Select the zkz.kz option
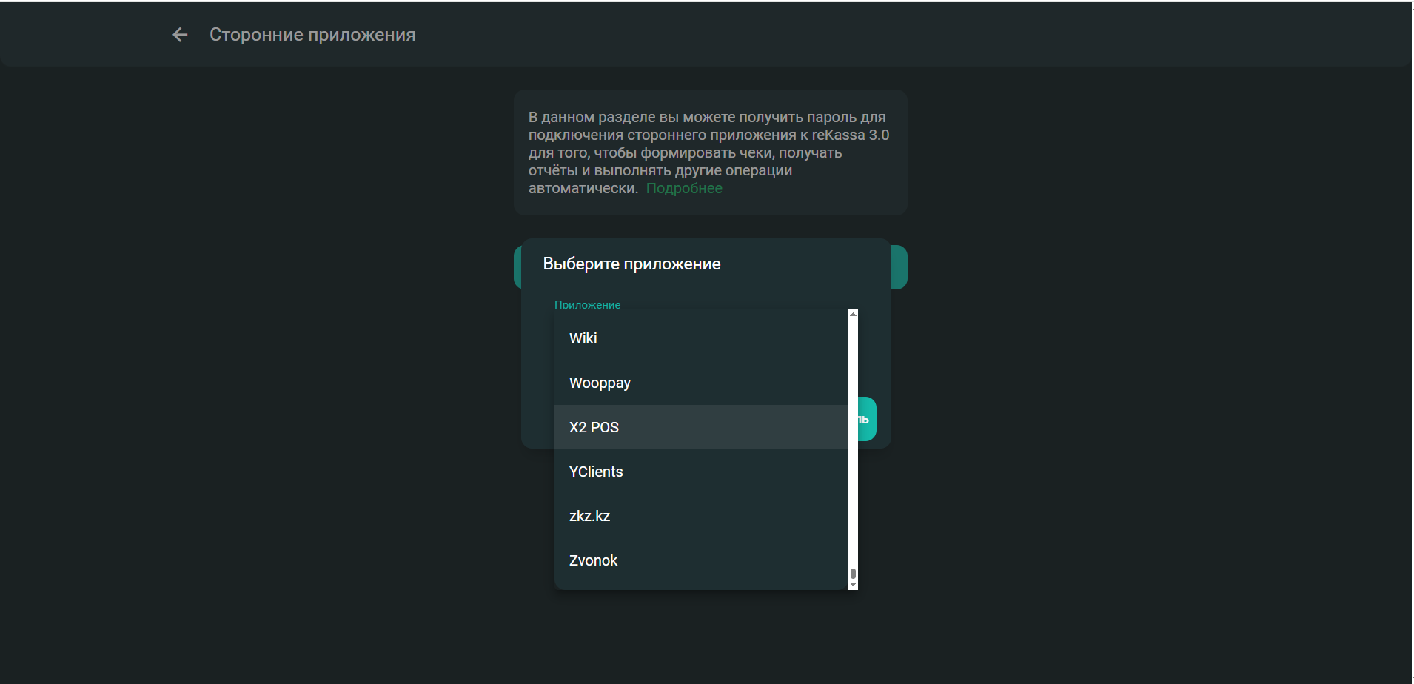Image resolution: width=1414 pixels, height=684 pixels. pyautogui.click(x=589, y=516)
